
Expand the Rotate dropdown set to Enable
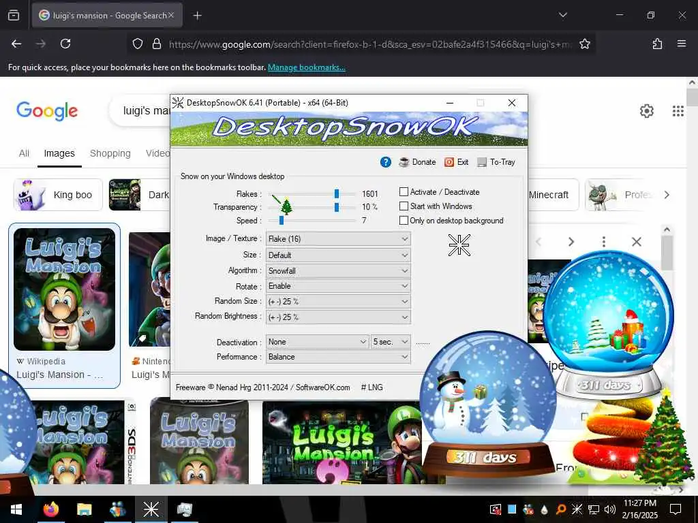click(x=338, y=286)
